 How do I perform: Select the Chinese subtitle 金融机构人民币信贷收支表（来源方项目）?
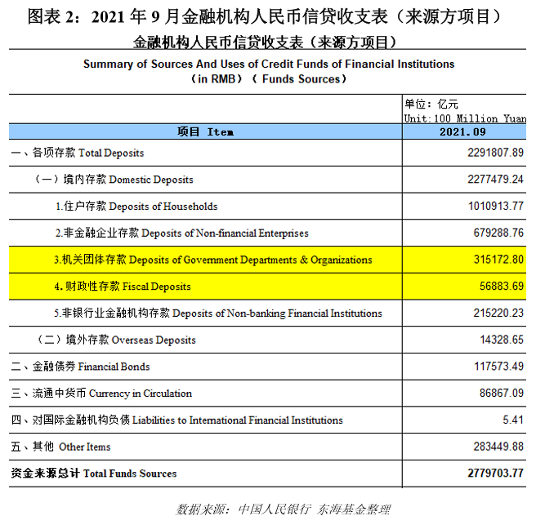(x=264, y=42)
